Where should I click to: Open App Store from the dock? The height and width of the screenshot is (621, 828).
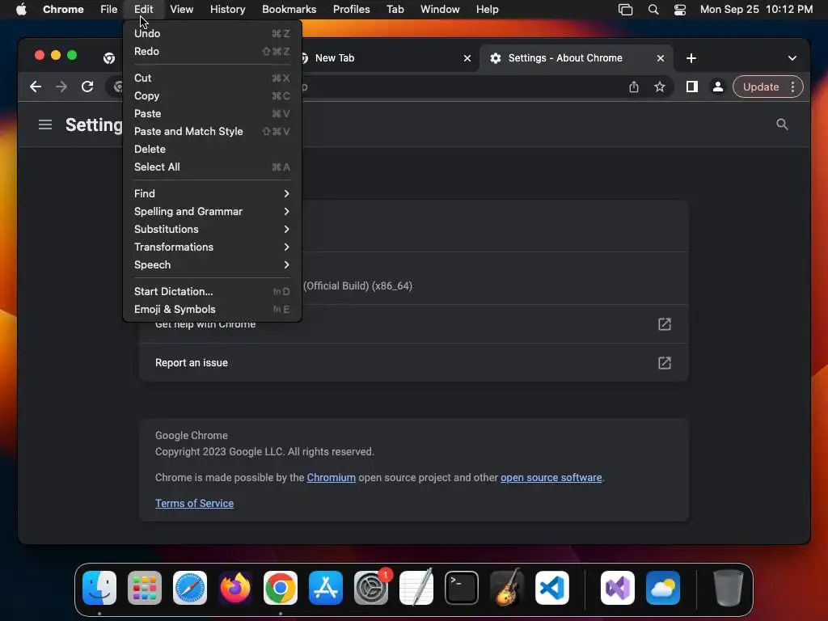click(x=326, y=588)
